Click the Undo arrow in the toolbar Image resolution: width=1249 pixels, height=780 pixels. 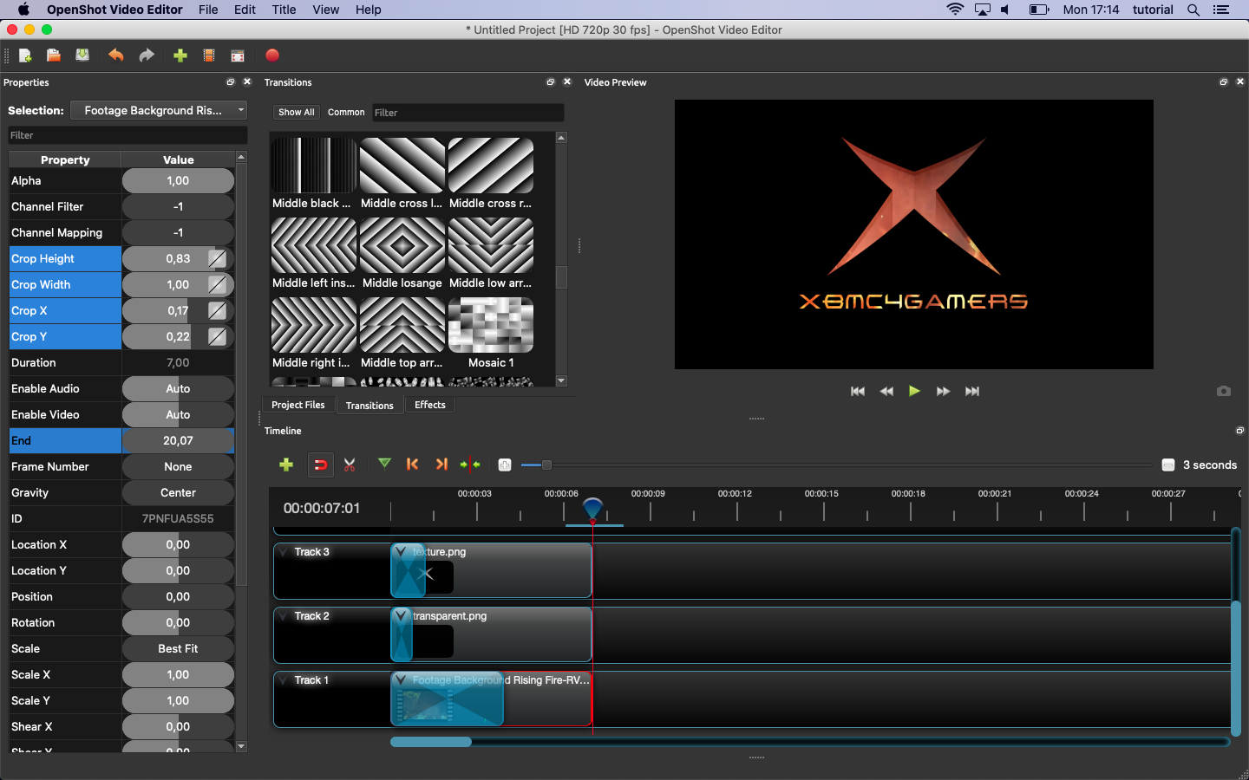tap(115, 55)
